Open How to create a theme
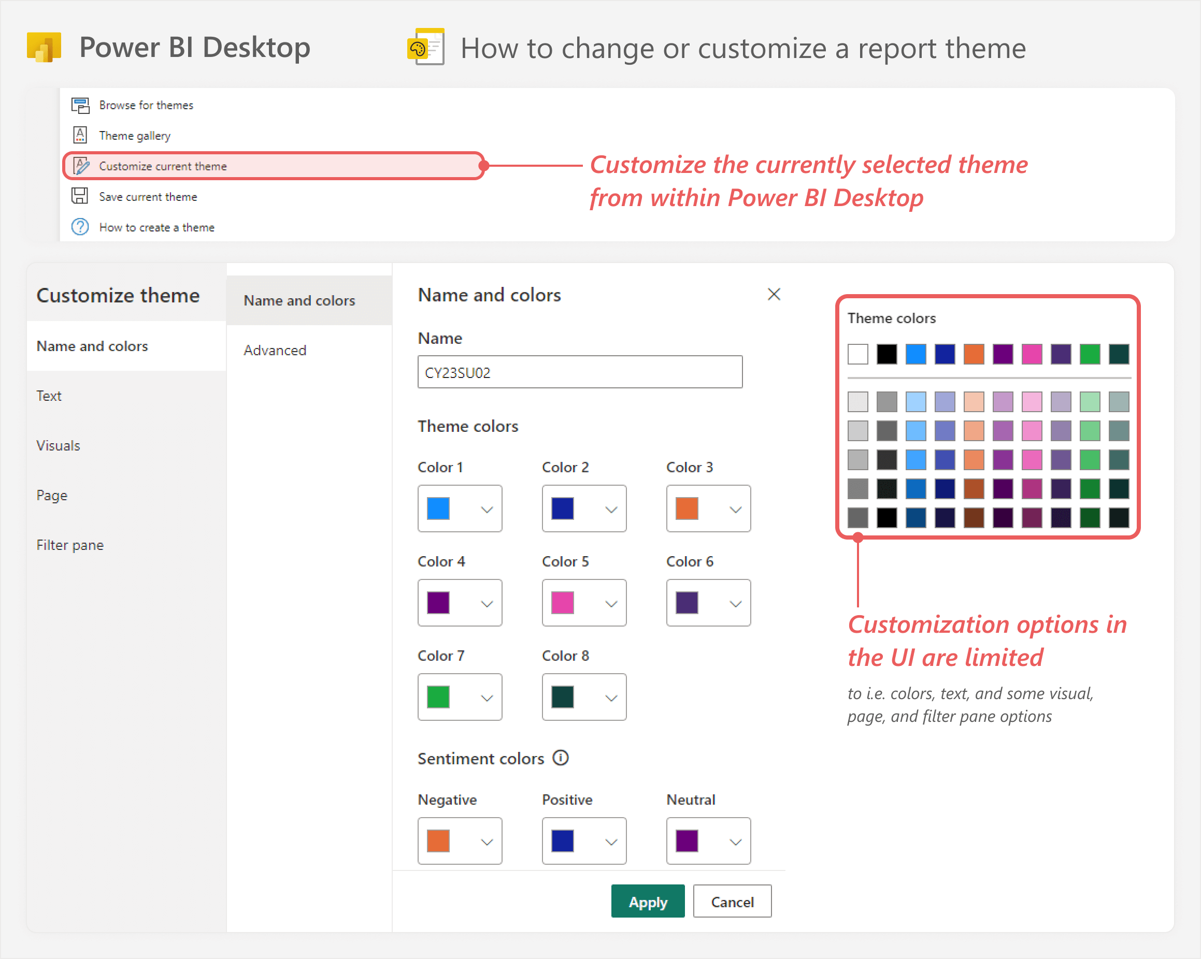The image size is (1201, 959). [156, 227]
